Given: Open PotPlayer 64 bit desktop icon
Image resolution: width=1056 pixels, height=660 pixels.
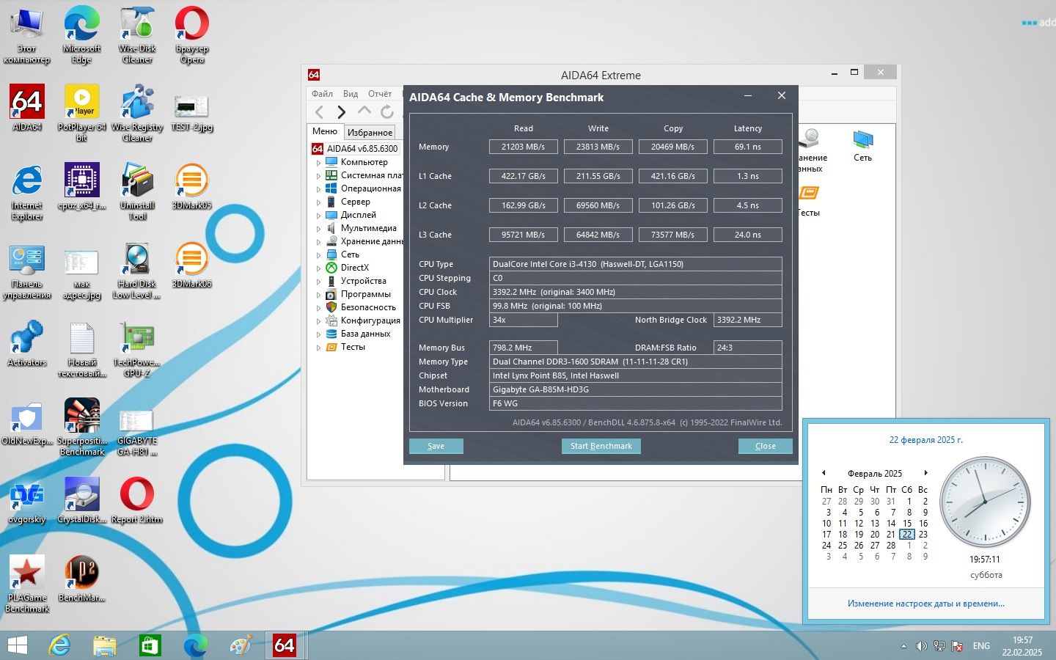Looking at the screenshot, I should click(x=81, y=112).
